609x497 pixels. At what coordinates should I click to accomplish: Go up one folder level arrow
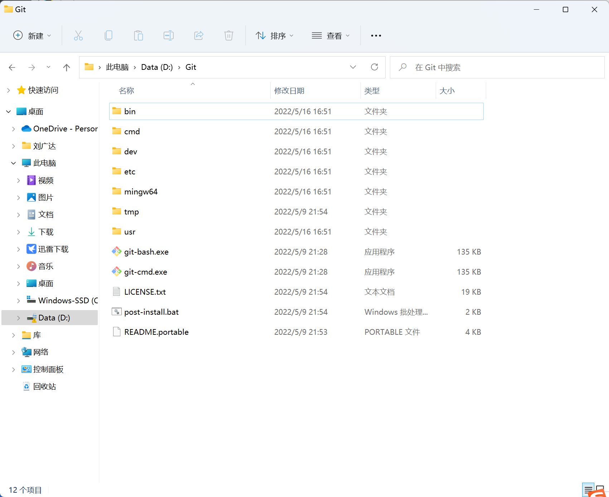(x=66, y=67)
